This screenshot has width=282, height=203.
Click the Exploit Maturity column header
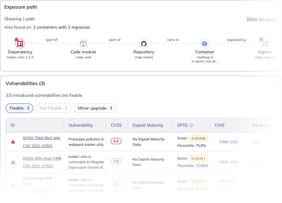(x=148, y=125)
